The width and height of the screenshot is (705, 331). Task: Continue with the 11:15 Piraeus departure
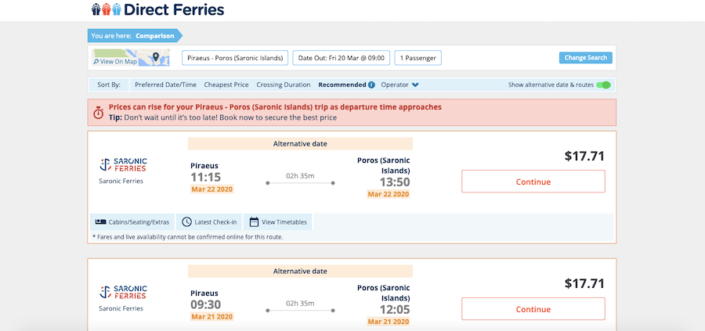pyautogui.click(x=533, y=182)
